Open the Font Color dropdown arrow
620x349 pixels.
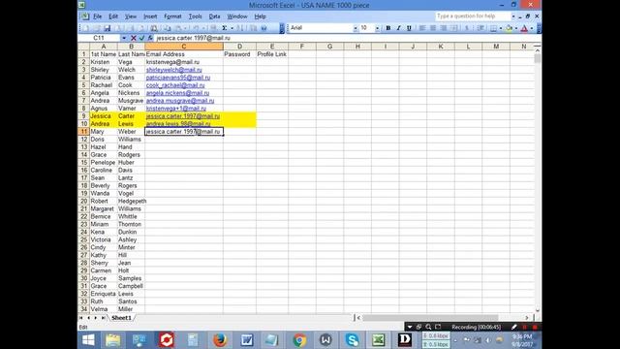532,28
